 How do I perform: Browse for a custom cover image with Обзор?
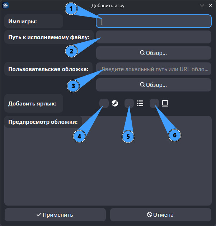[154, 85]
